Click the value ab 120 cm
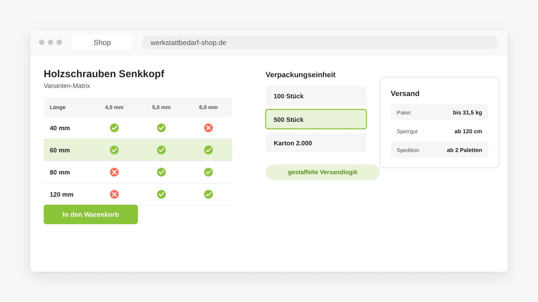The height and width of the screenshot is (302, 538). [468, 131]
